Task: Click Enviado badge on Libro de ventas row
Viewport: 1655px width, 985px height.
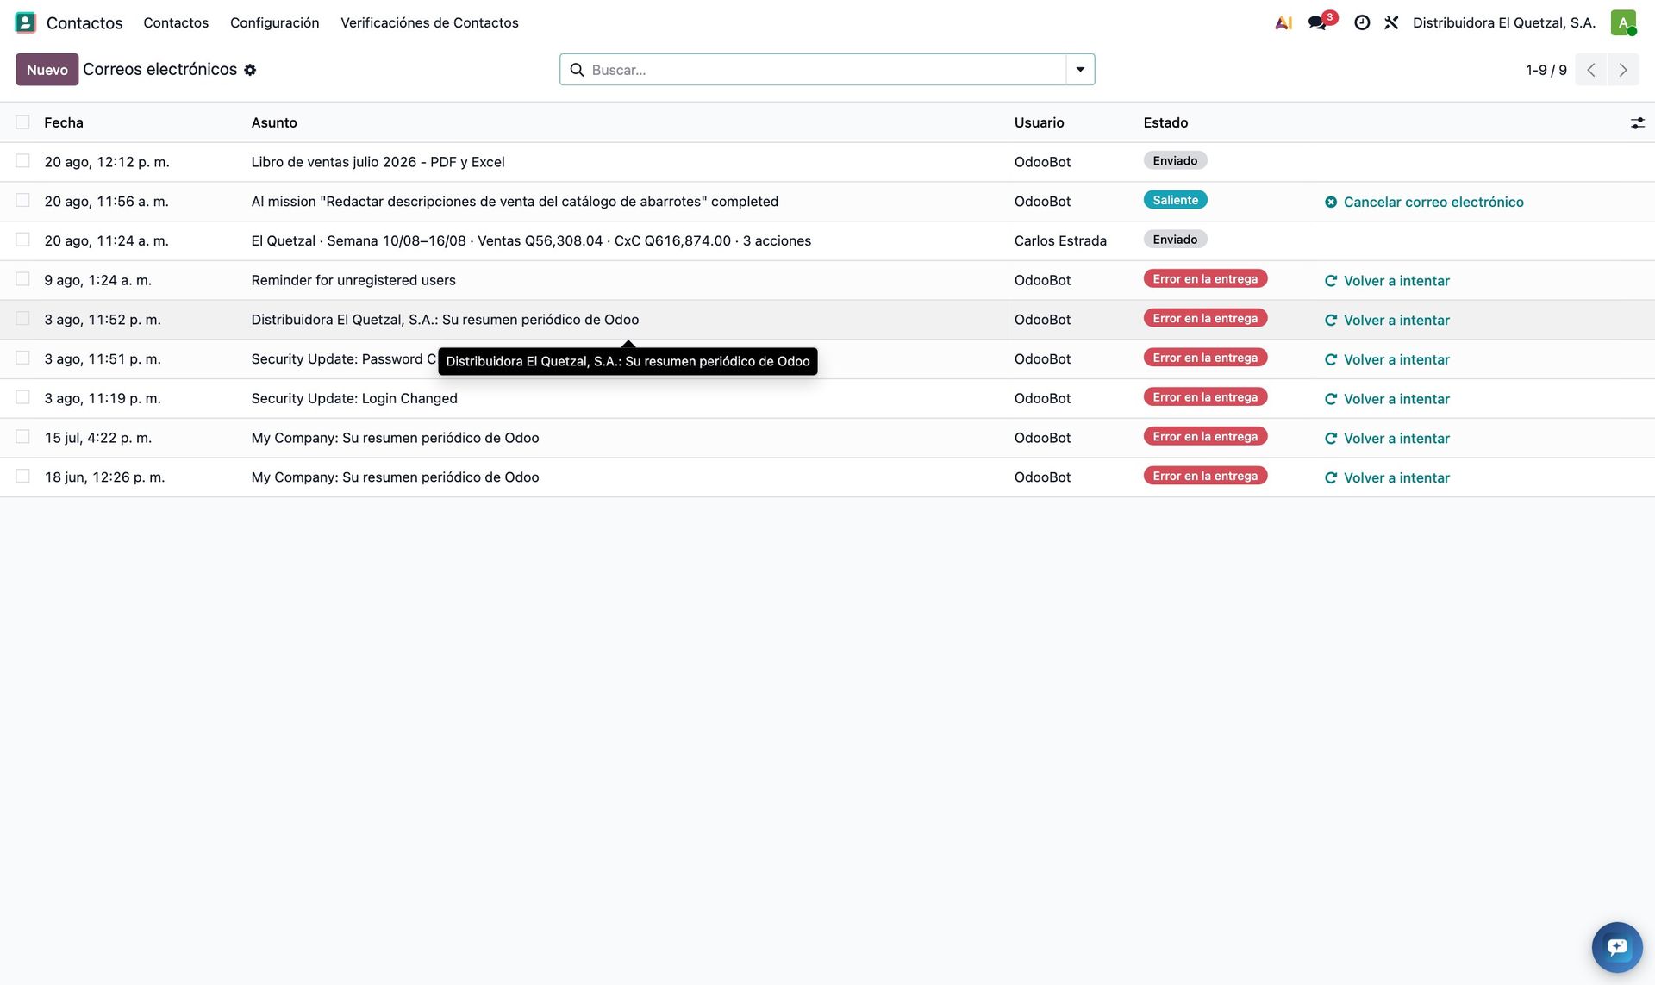Action: 1175,160
